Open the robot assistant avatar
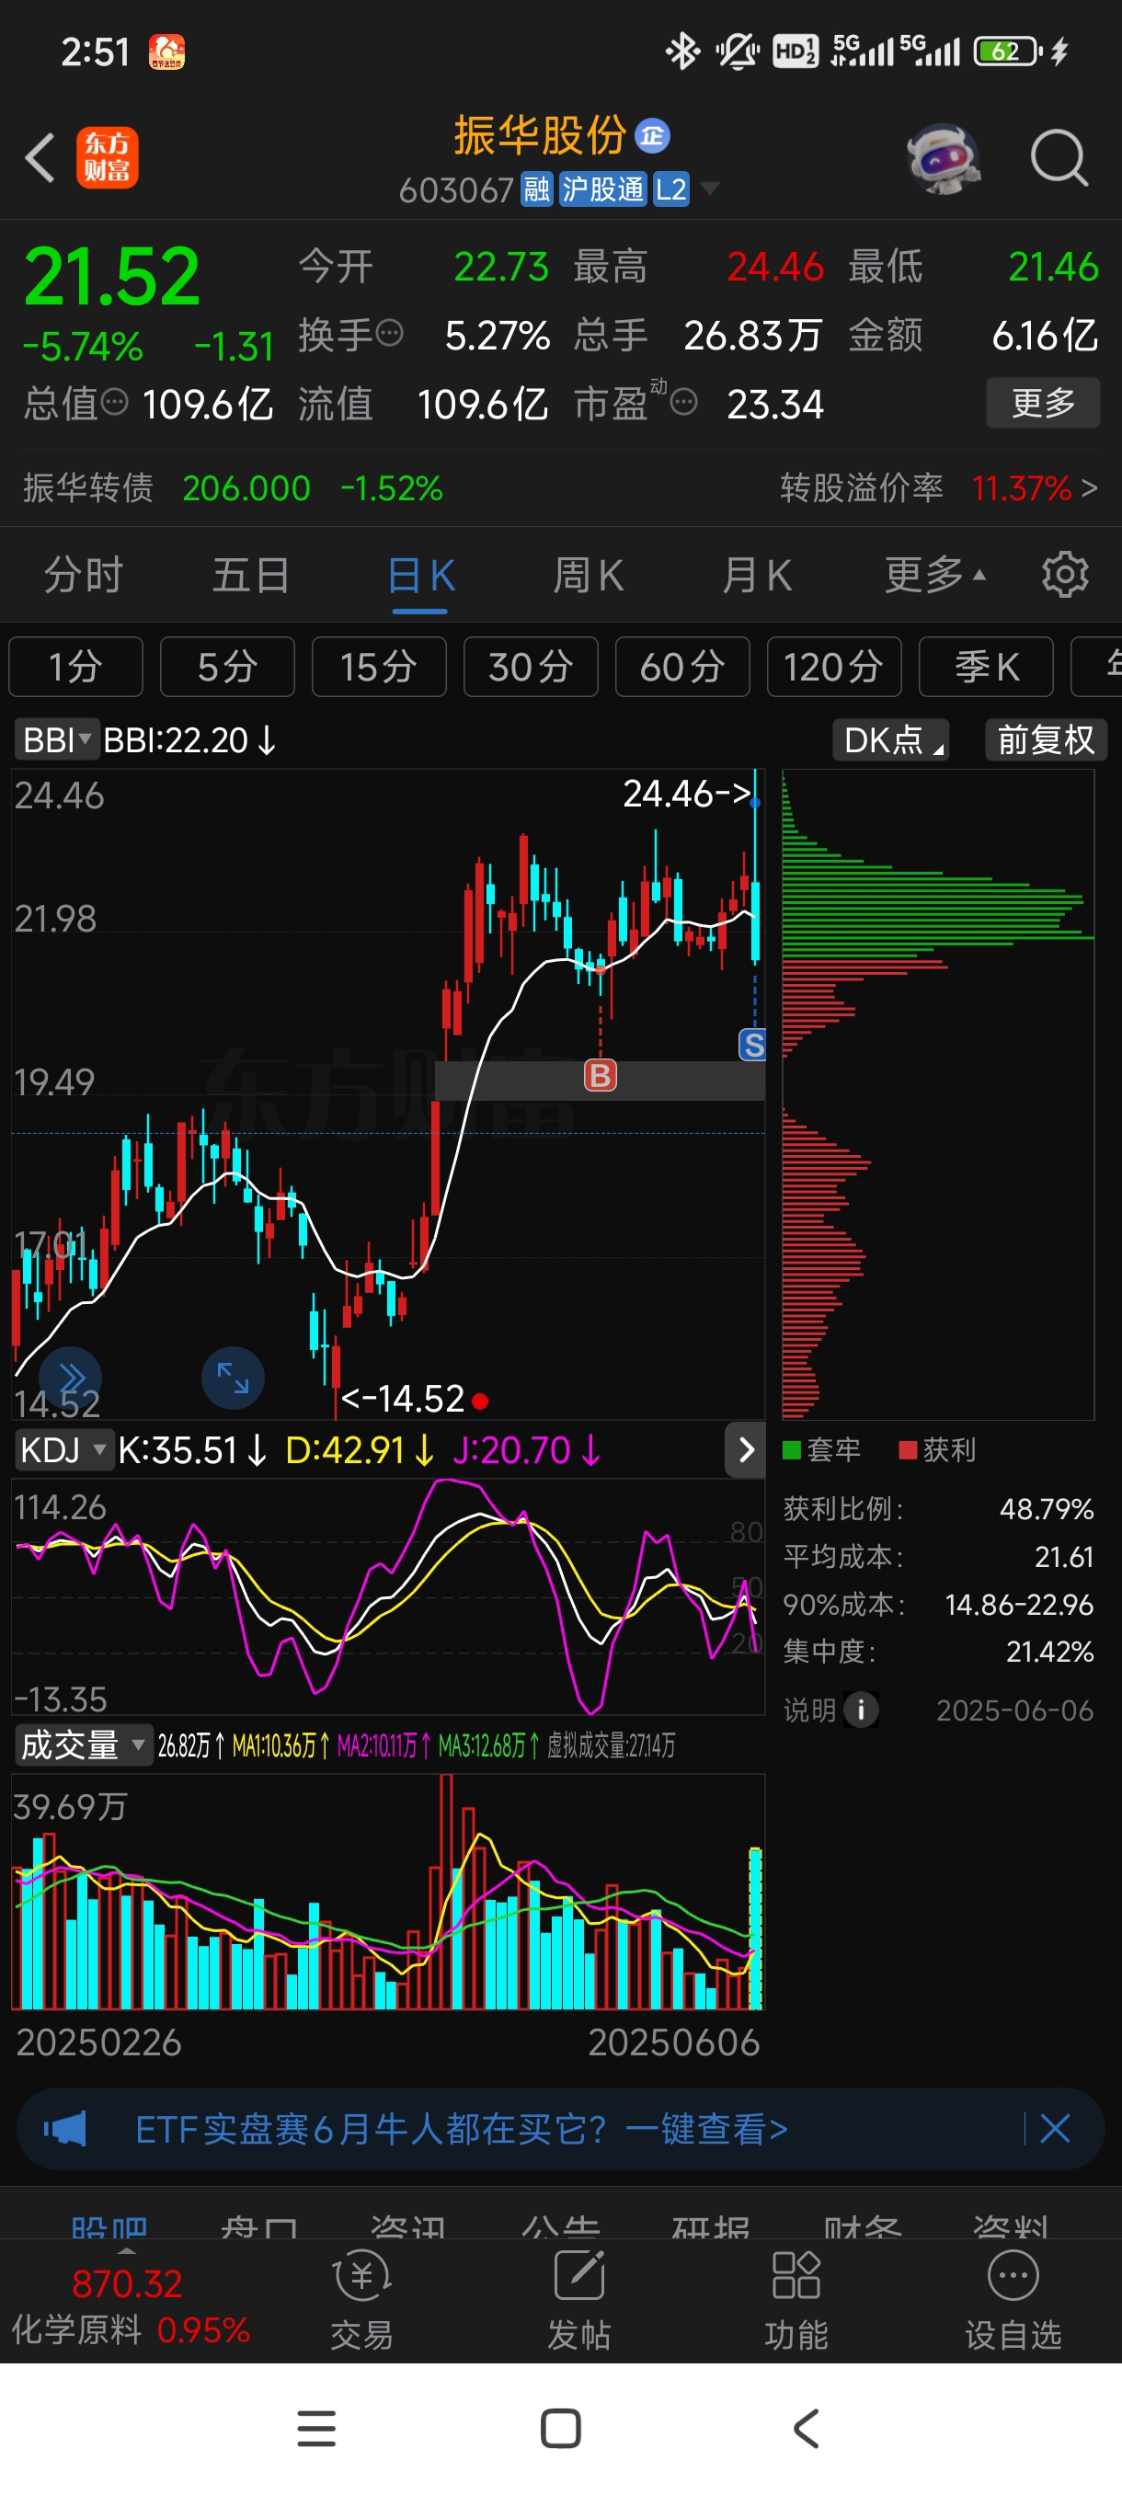The image size is (1122, 2494). 944,158
